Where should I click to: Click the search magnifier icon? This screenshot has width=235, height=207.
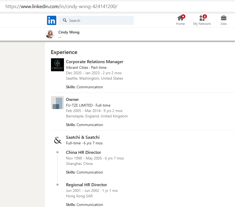pos(65,21)
